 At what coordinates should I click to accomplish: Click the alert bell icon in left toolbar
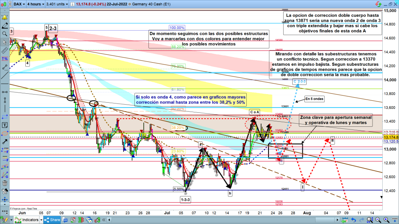click(5, 18)
